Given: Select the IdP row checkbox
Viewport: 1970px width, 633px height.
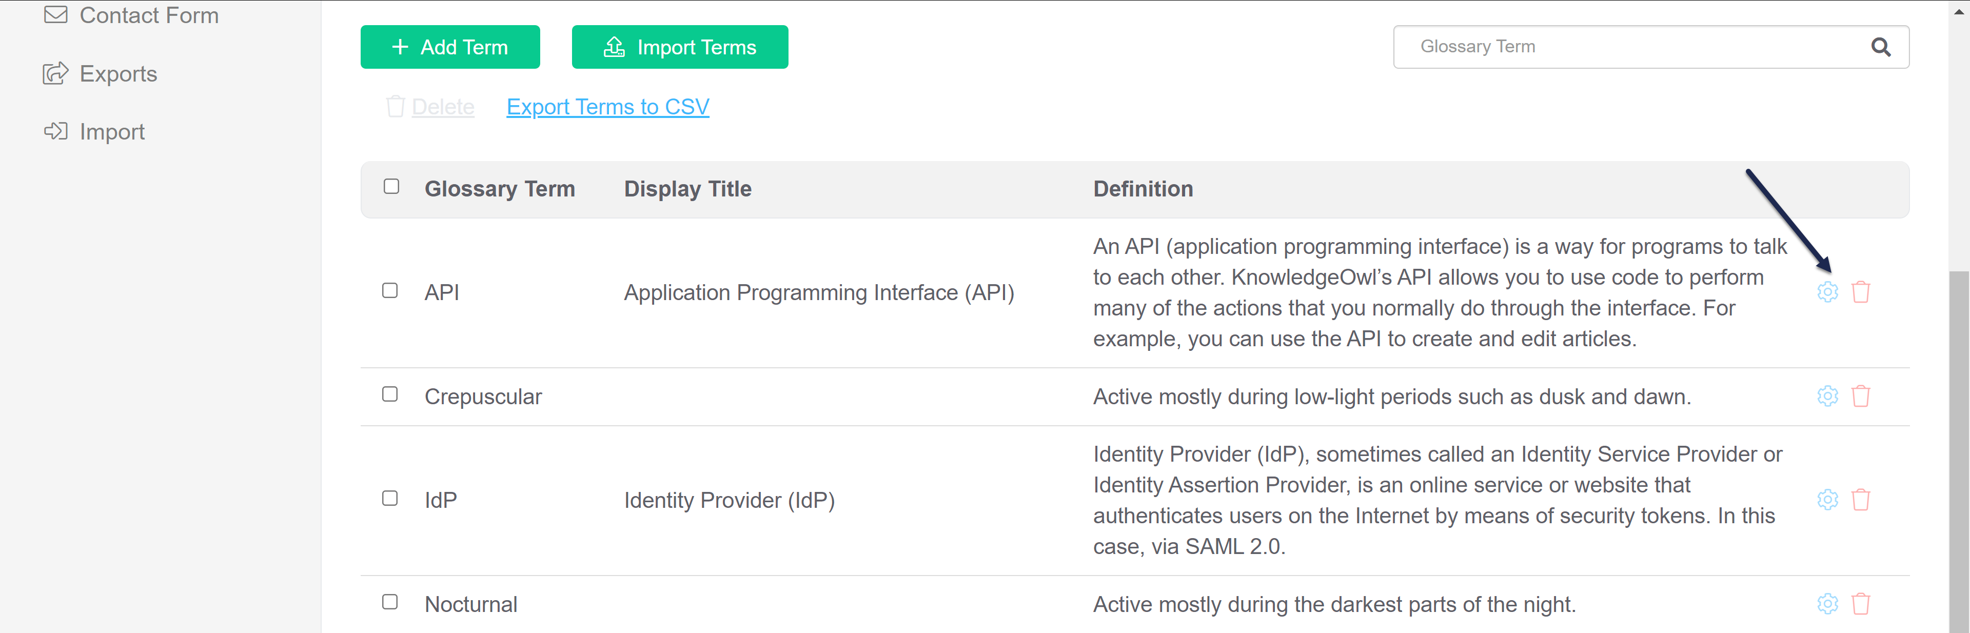Looking at the screenshot, I should (x=390, y=499).
